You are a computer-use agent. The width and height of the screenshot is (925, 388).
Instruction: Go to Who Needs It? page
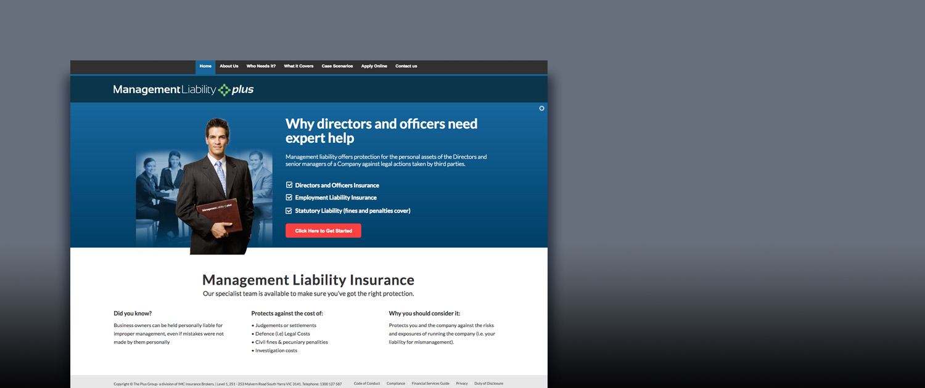pyautogui.click(x=261, y=67)
